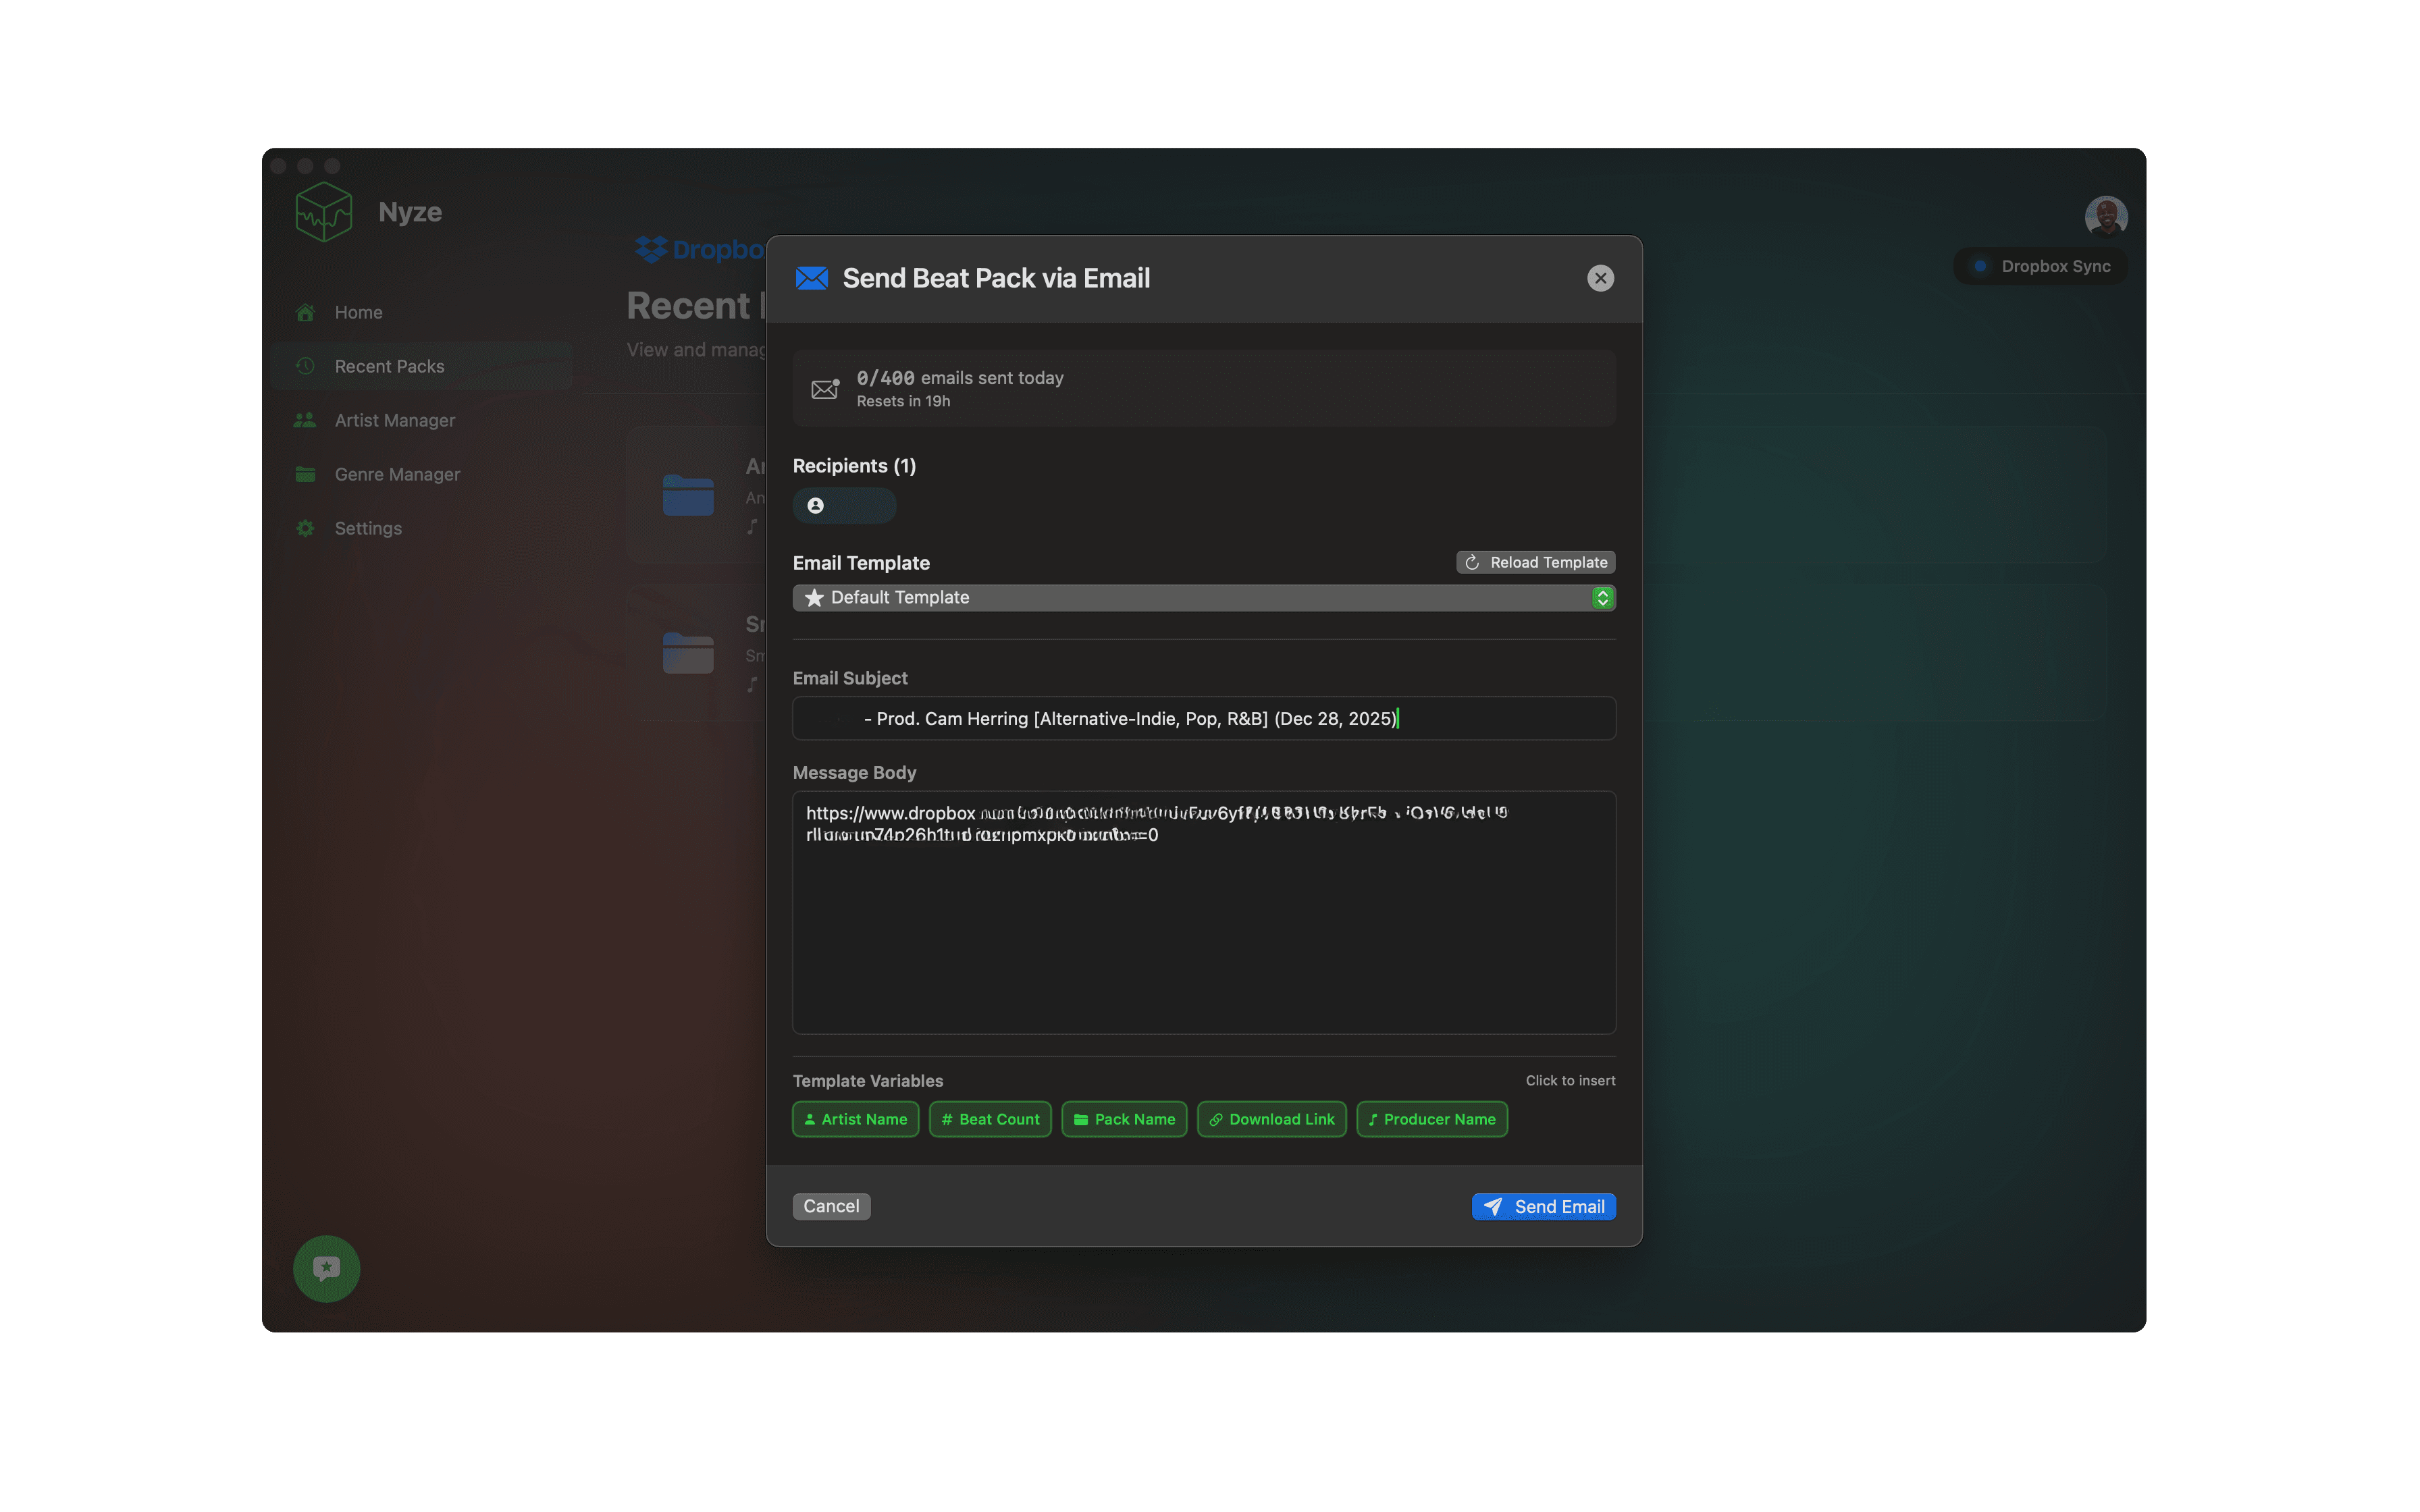Image resolution: width=2420 pixels, height=1512 pixels.
Task: Close the Send Beat Pack dialog
Action: point(1600,278)
